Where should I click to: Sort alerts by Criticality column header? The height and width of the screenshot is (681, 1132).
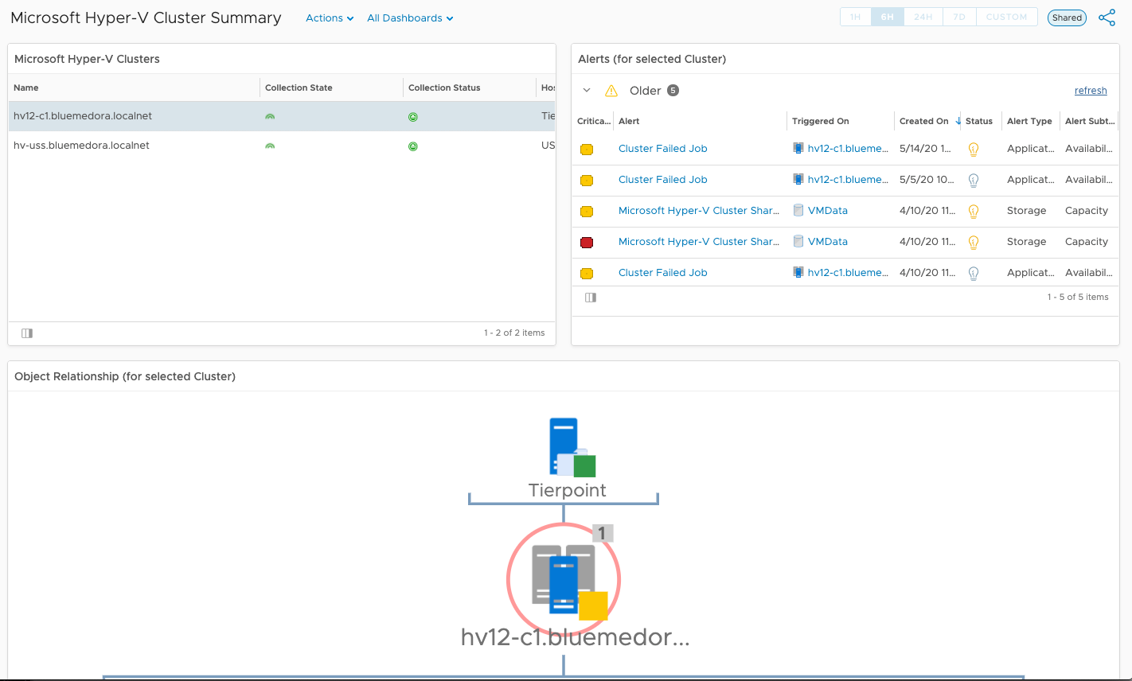coord(594,121)
